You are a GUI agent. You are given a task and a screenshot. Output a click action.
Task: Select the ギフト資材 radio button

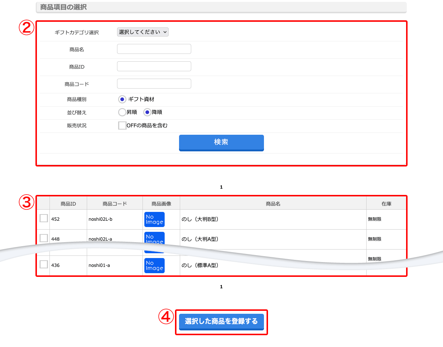122,99
